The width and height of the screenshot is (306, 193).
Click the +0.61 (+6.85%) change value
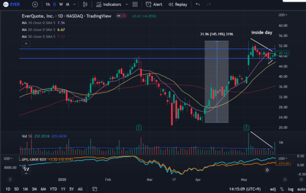tap(144, 16)
